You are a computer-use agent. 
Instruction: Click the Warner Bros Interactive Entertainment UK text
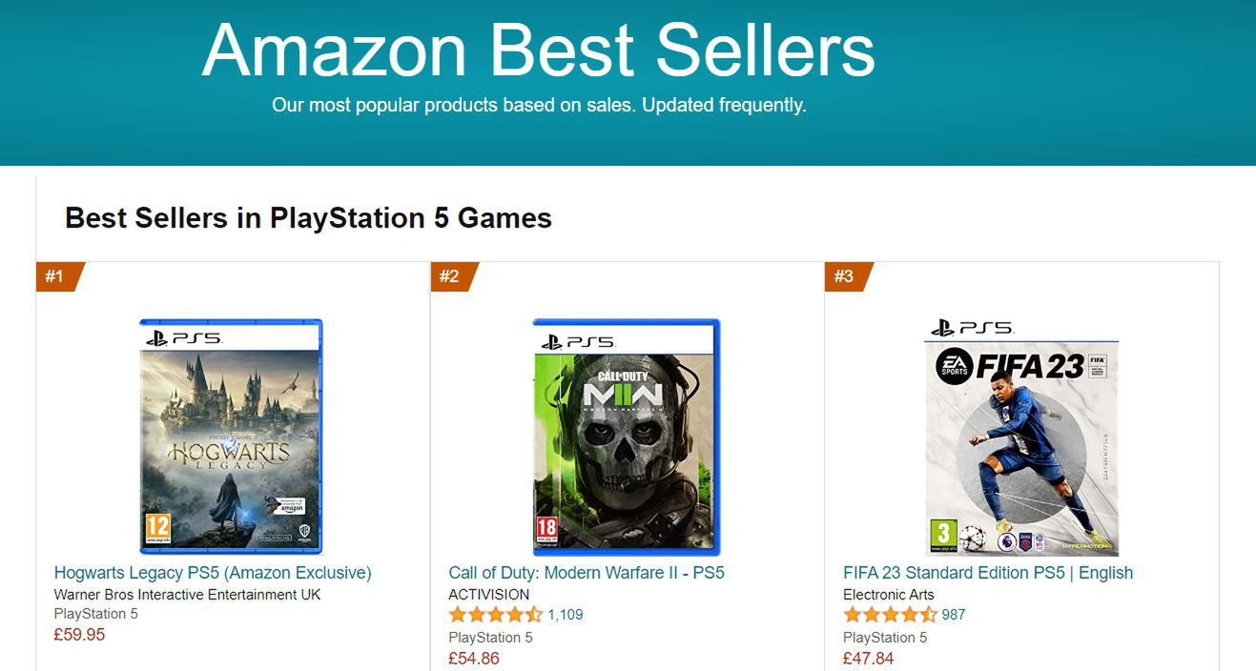pyautogui.click(x=188, y=595)
